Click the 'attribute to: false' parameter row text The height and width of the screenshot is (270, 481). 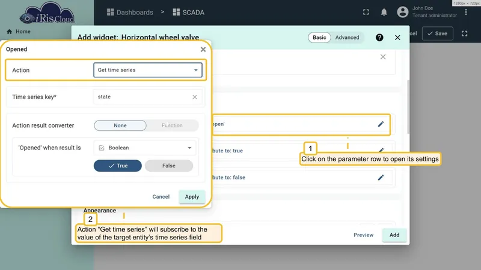click(x=228, y=178)
